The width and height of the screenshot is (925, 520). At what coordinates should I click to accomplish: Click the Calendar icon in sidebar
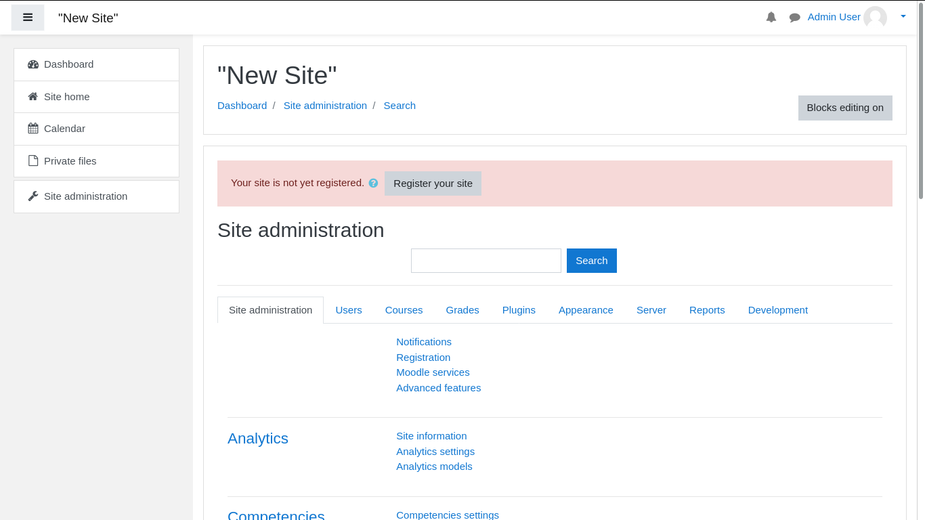tap(33, 129)
